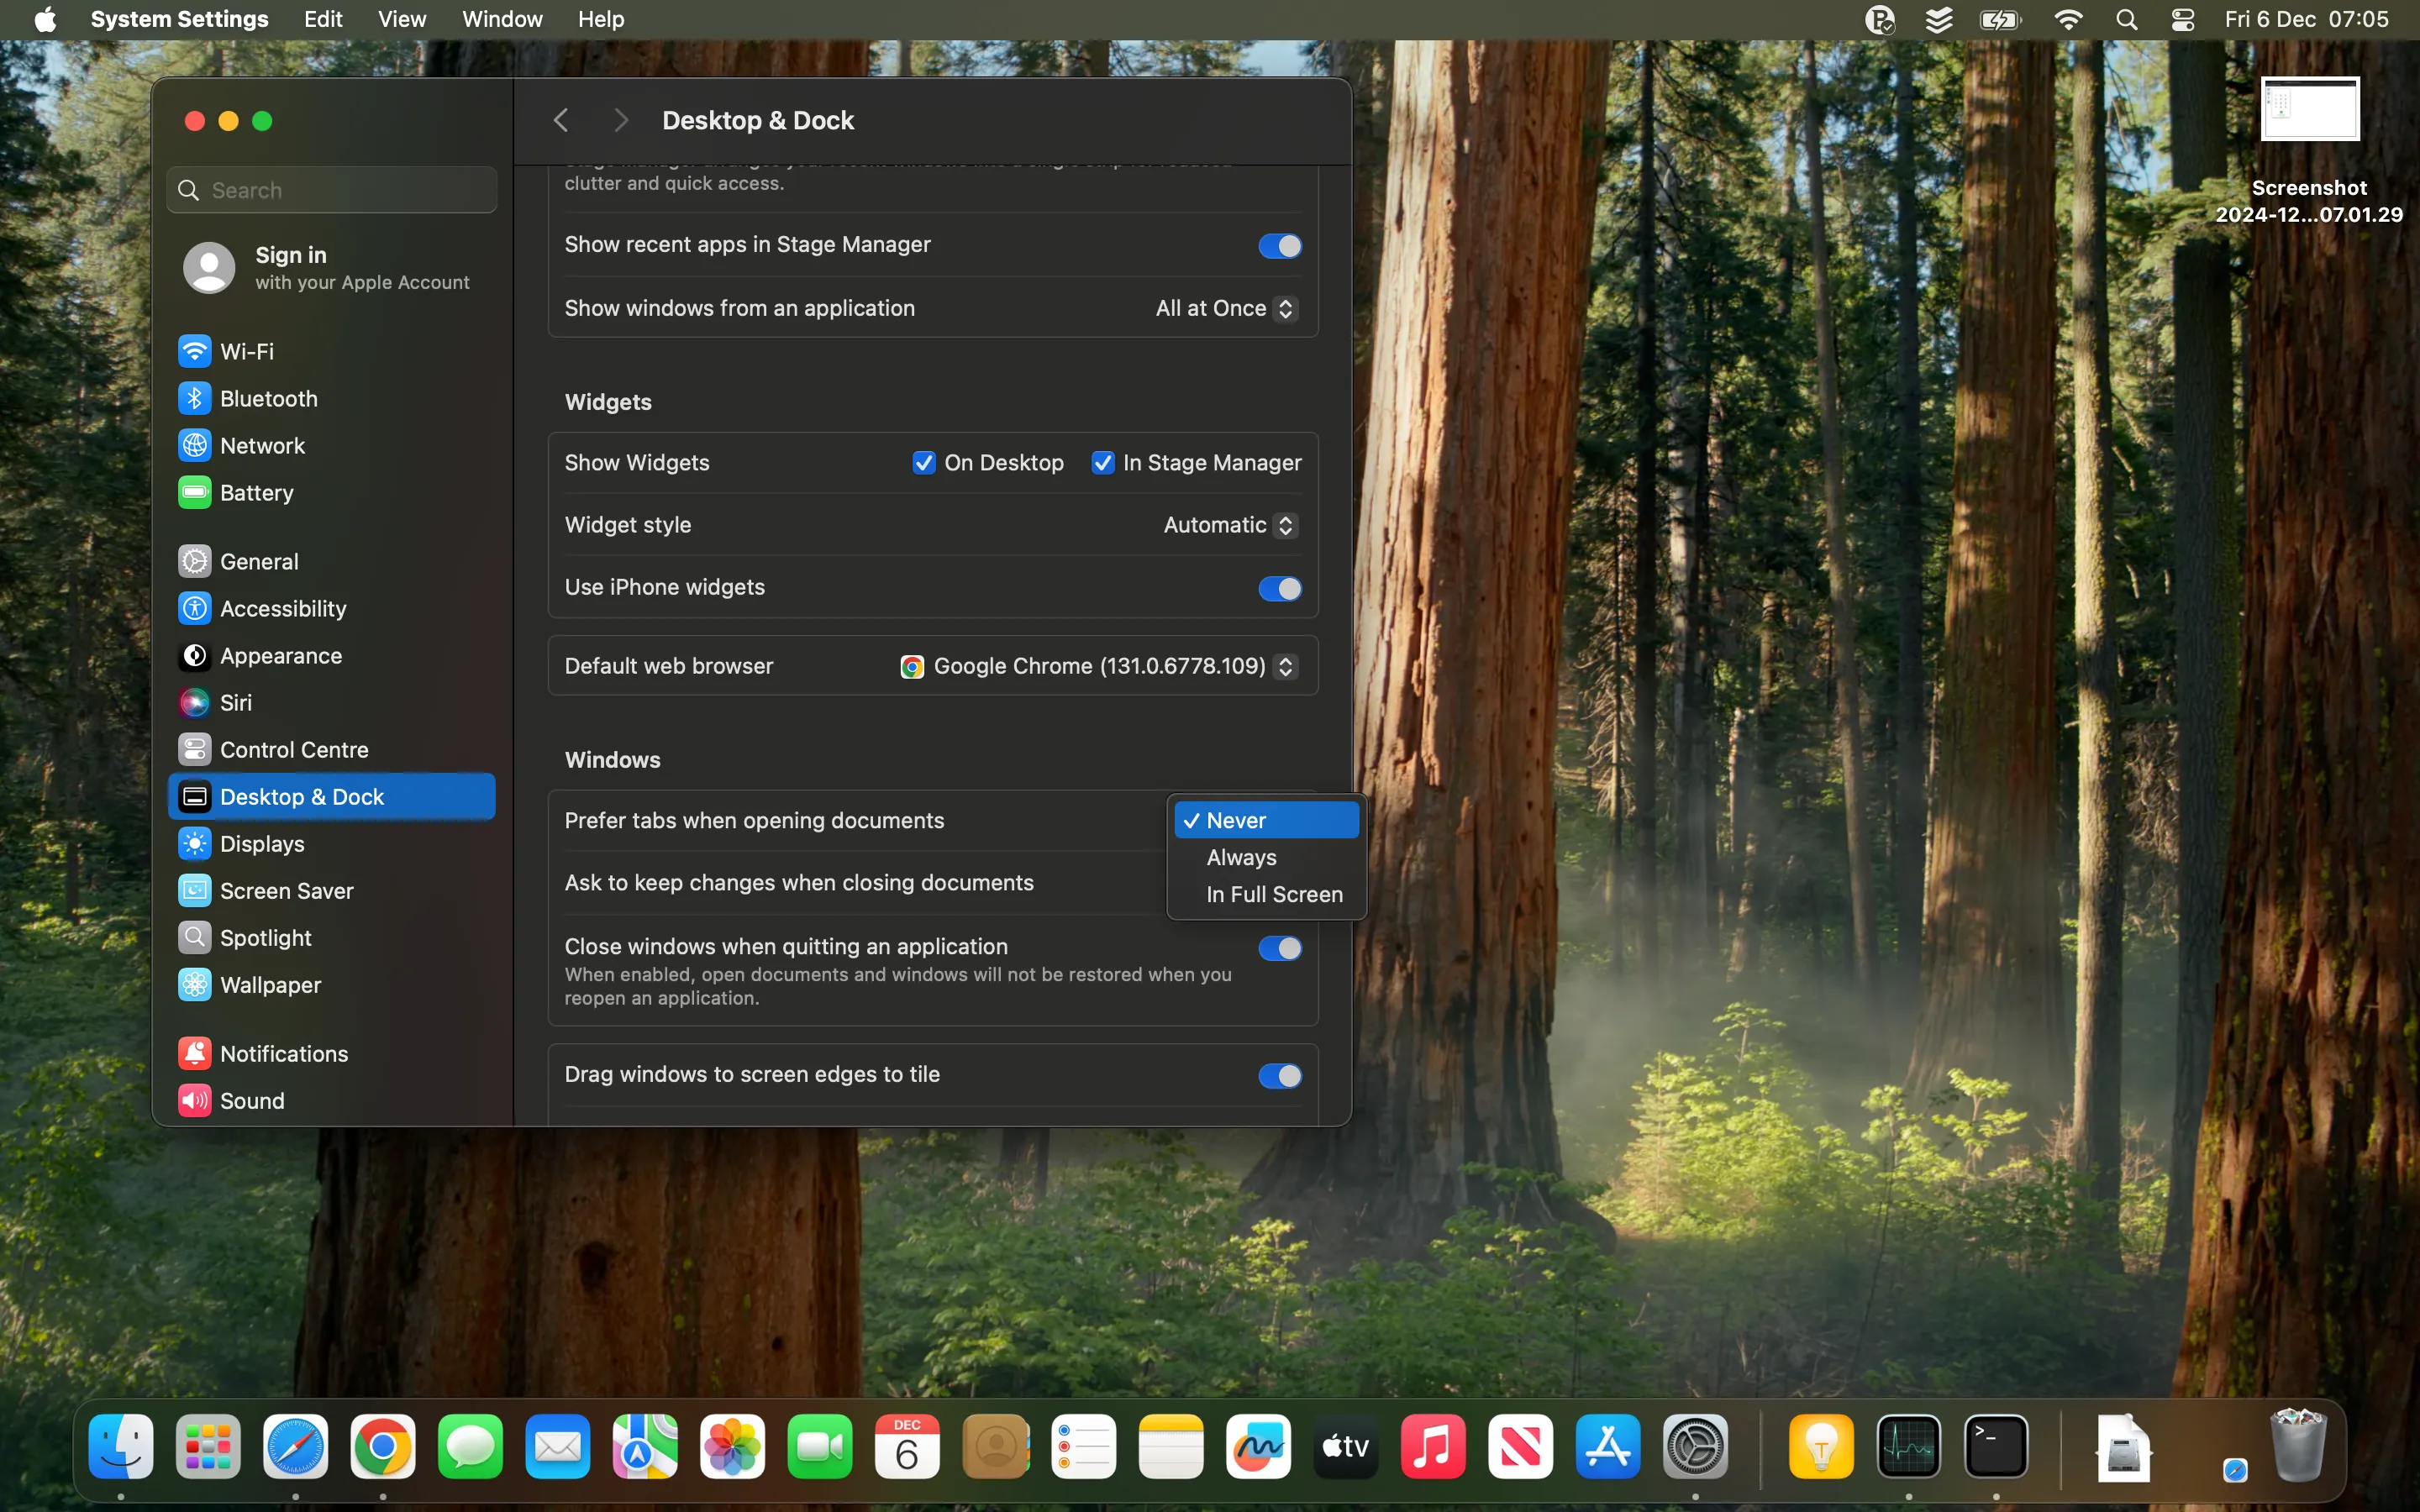Change Widget style from Automatic

[1285, 524]
